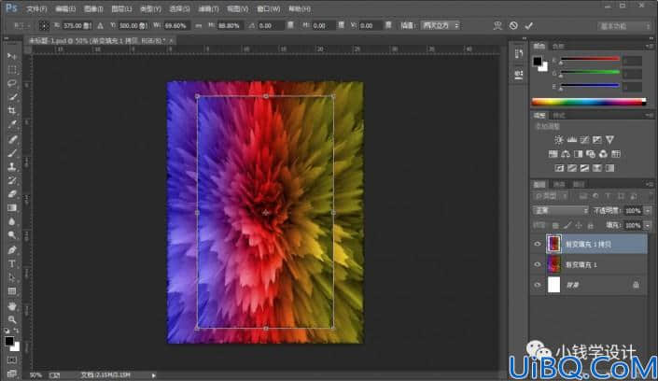Select the Gradient tool
The height and width of the screenshot is (381, 658).
pos(12,208)
